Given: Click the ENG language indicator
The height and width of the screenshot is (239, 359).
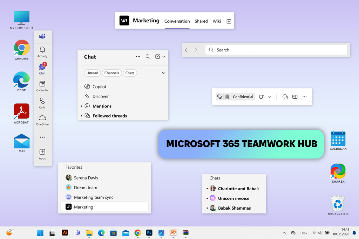Looking at the screenshot, I should pos(304,233).
